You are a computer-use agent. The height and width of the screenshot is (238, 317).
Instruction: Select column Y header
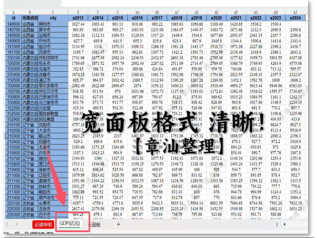[98, 12]
